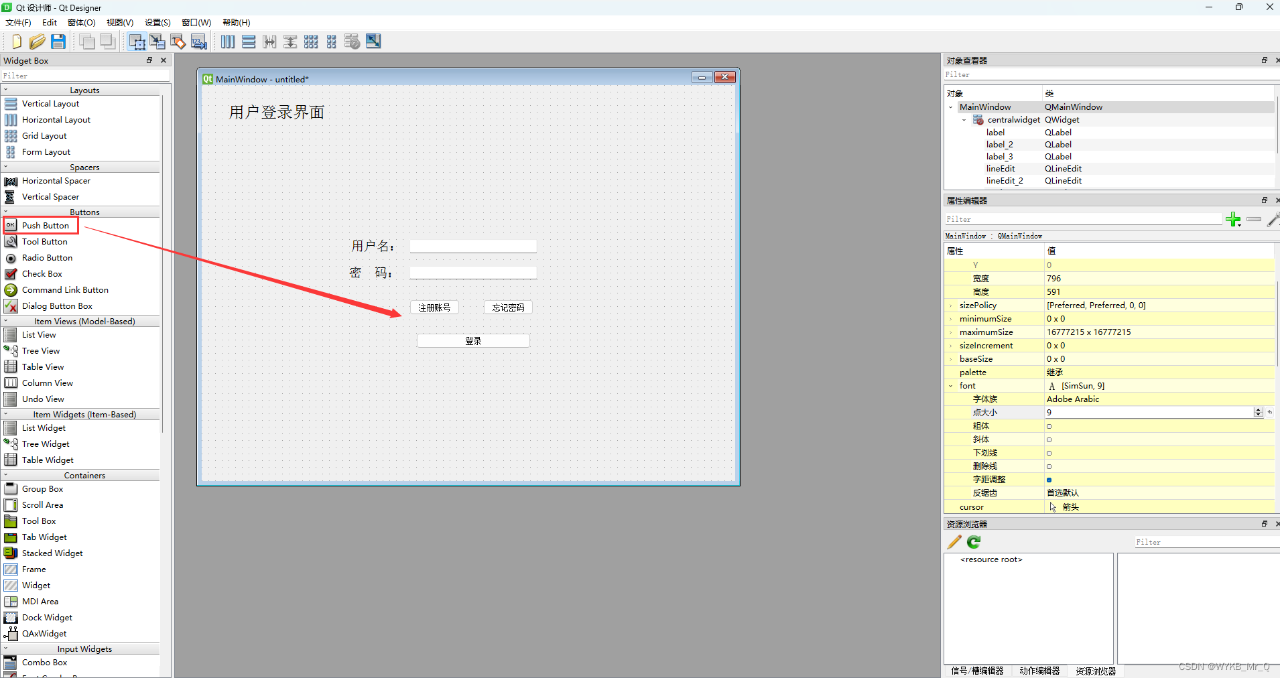Switch to the 动作编辑器 tab
Viewport: 1280px width, 678px height.
click(1039, 671)
